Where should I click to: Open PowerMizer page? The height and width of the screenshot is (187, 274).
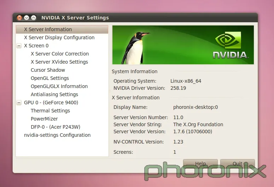(x=44, y=119)
